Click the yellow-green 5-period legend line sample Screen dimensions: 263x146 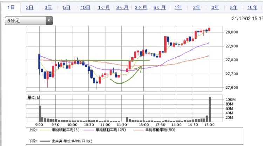45,130
